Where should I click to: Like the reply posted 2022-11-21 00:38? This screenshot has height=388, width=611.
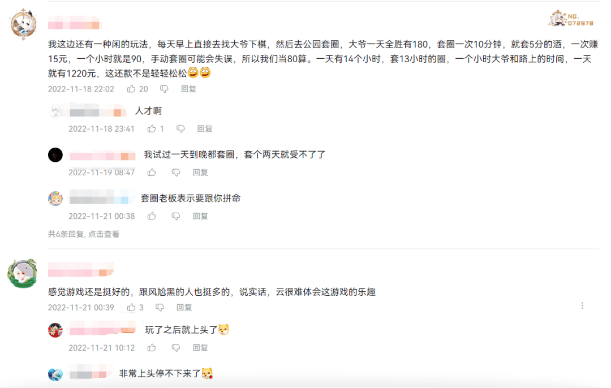(x=152, y=216)
